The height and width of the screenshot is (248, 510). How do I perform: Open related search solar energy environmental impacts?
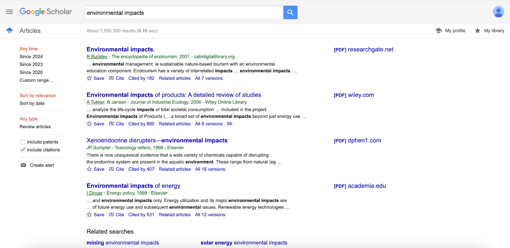[244, 243]
